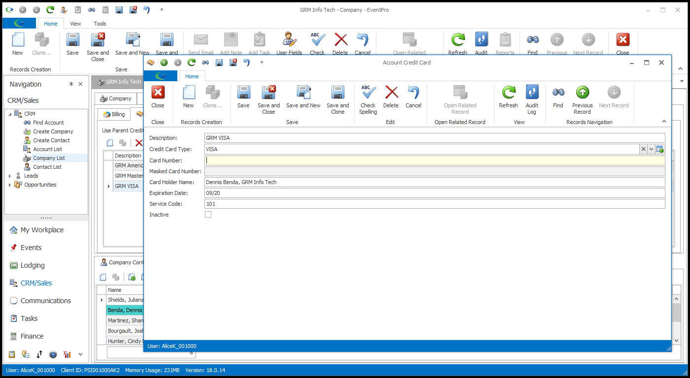This screenshot has width=690, height=378.
Task: Switch to the View tab in main window
Action: [75, 24]
